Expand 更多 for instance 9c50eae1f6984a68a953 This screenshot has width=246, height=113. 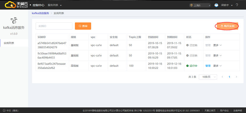(x=217, y=55)
